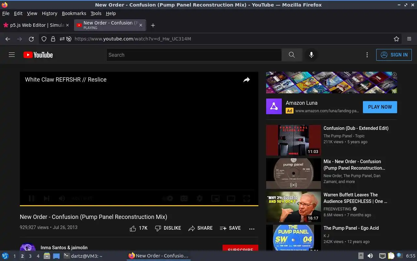Open The Pump Panel - Ego Acid video
417x261 pixels.
(x=351, y=228)
